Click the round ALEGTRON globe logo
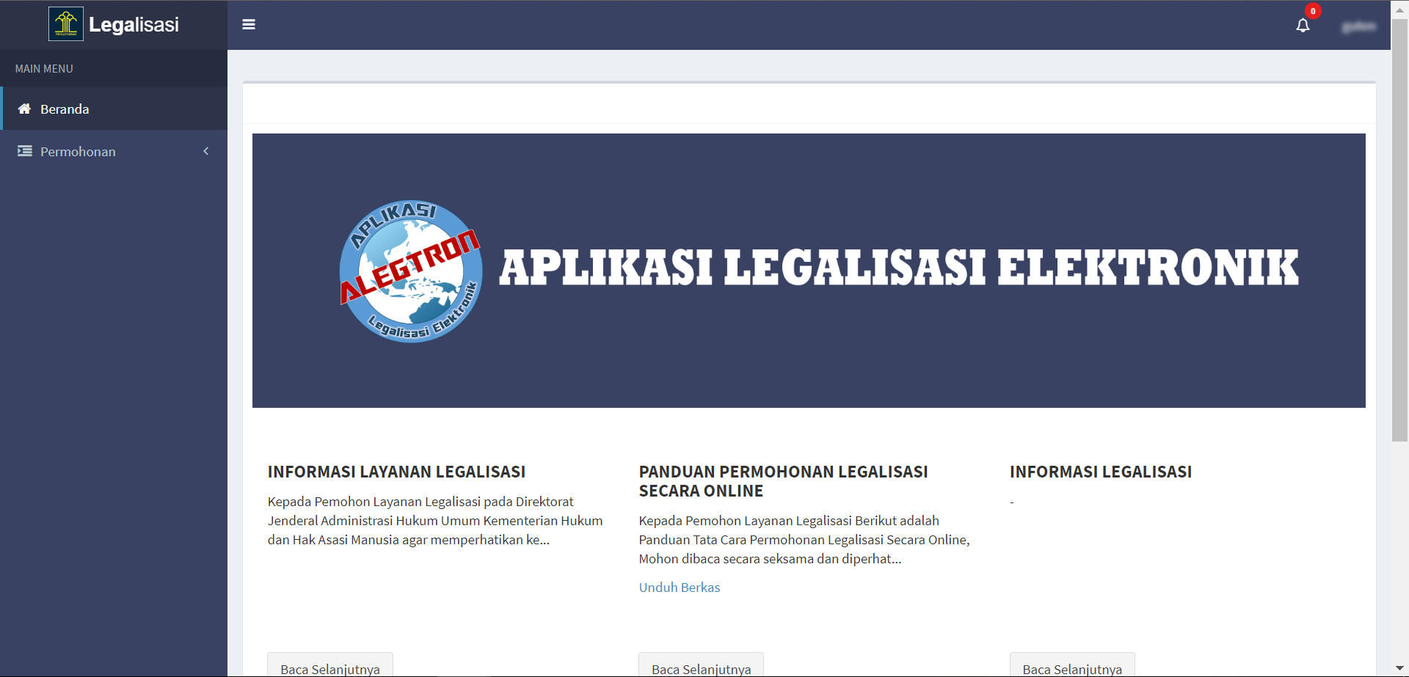This screenshot has height=677, width=1409. pos(410,271)
